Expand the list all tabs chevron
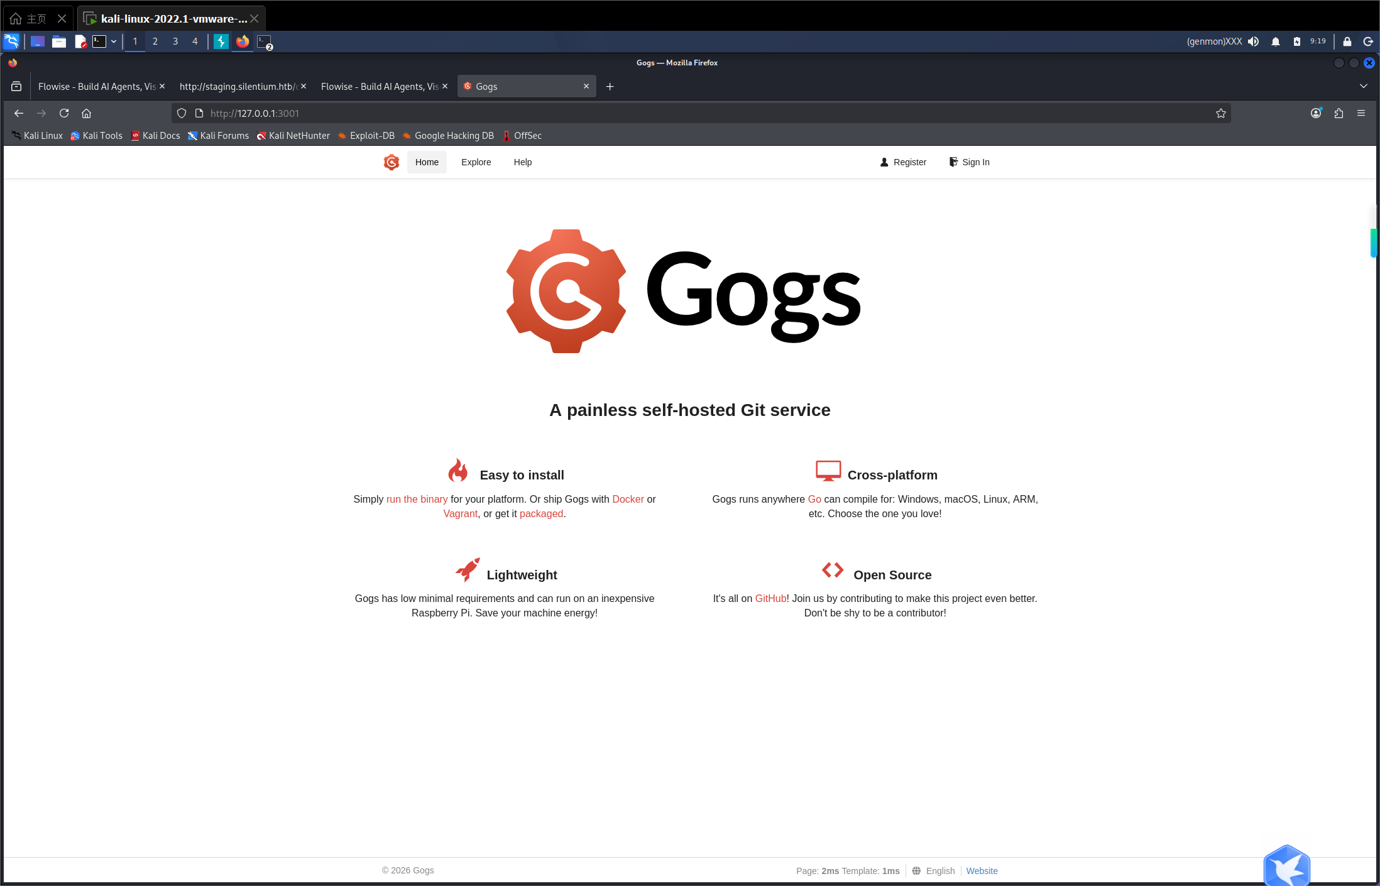1380x886 pixels. click(x=1364, y=87)
